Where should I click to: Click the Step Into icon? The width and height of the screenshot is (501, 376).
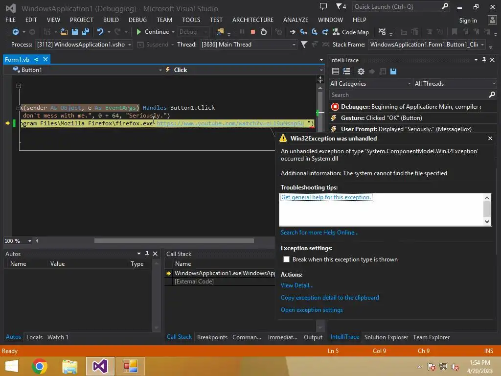pyautogui.click(x=303, y=32)
